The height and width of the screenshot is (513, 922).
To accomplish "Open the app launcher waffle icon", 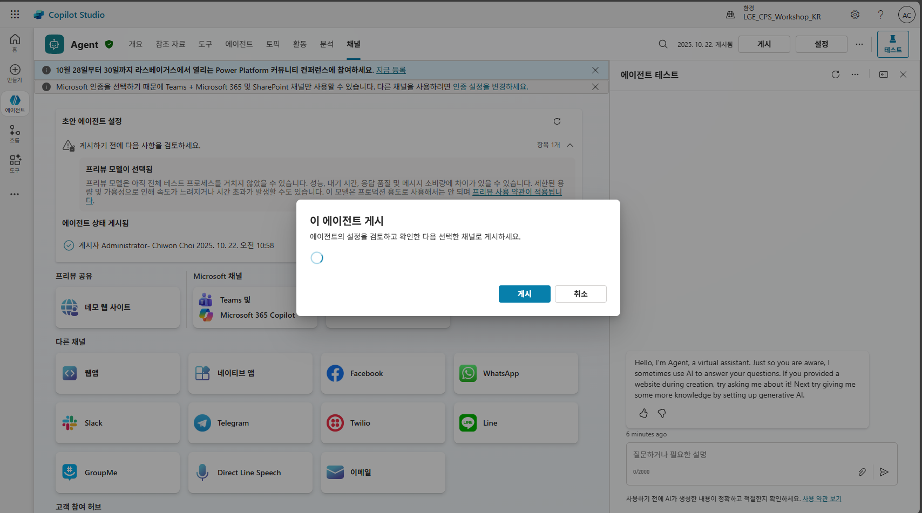I will 15,15.
